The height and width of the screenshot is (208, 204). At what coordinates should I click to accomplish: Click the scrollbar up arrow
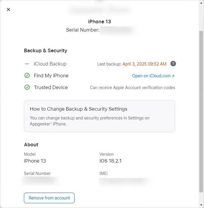tap(201, 2)
